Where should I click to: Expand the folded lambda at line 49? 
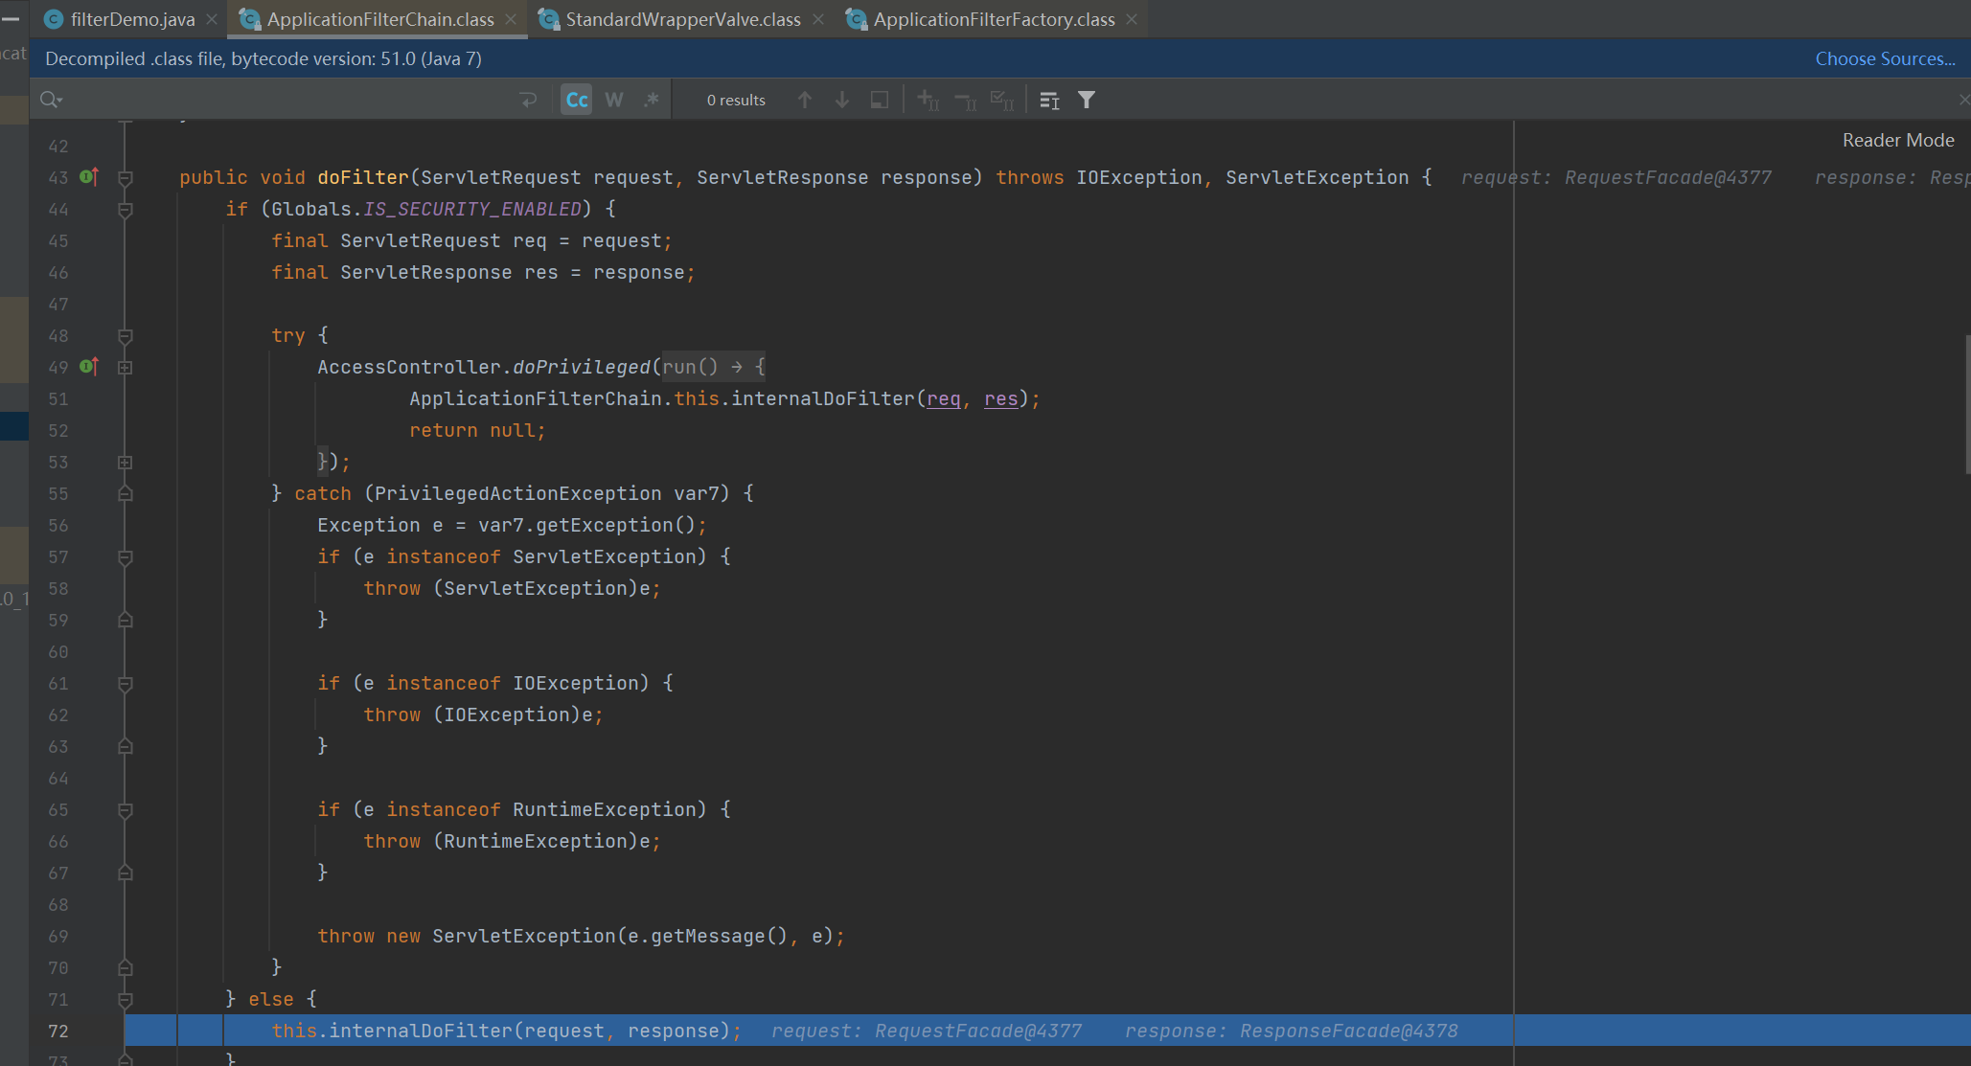(125, 368)
